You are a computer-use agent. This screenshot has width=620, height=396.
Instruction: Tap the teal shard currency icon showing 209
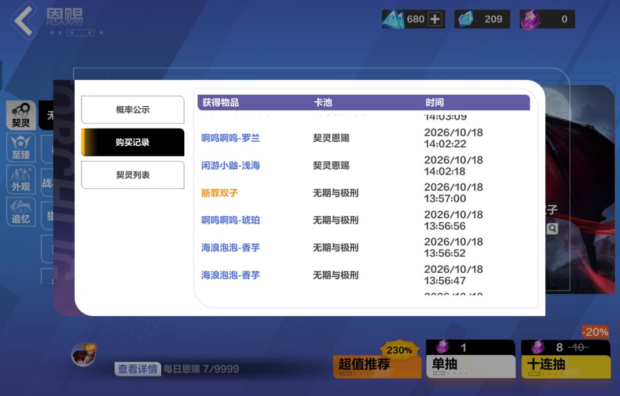tap(466, 19)
